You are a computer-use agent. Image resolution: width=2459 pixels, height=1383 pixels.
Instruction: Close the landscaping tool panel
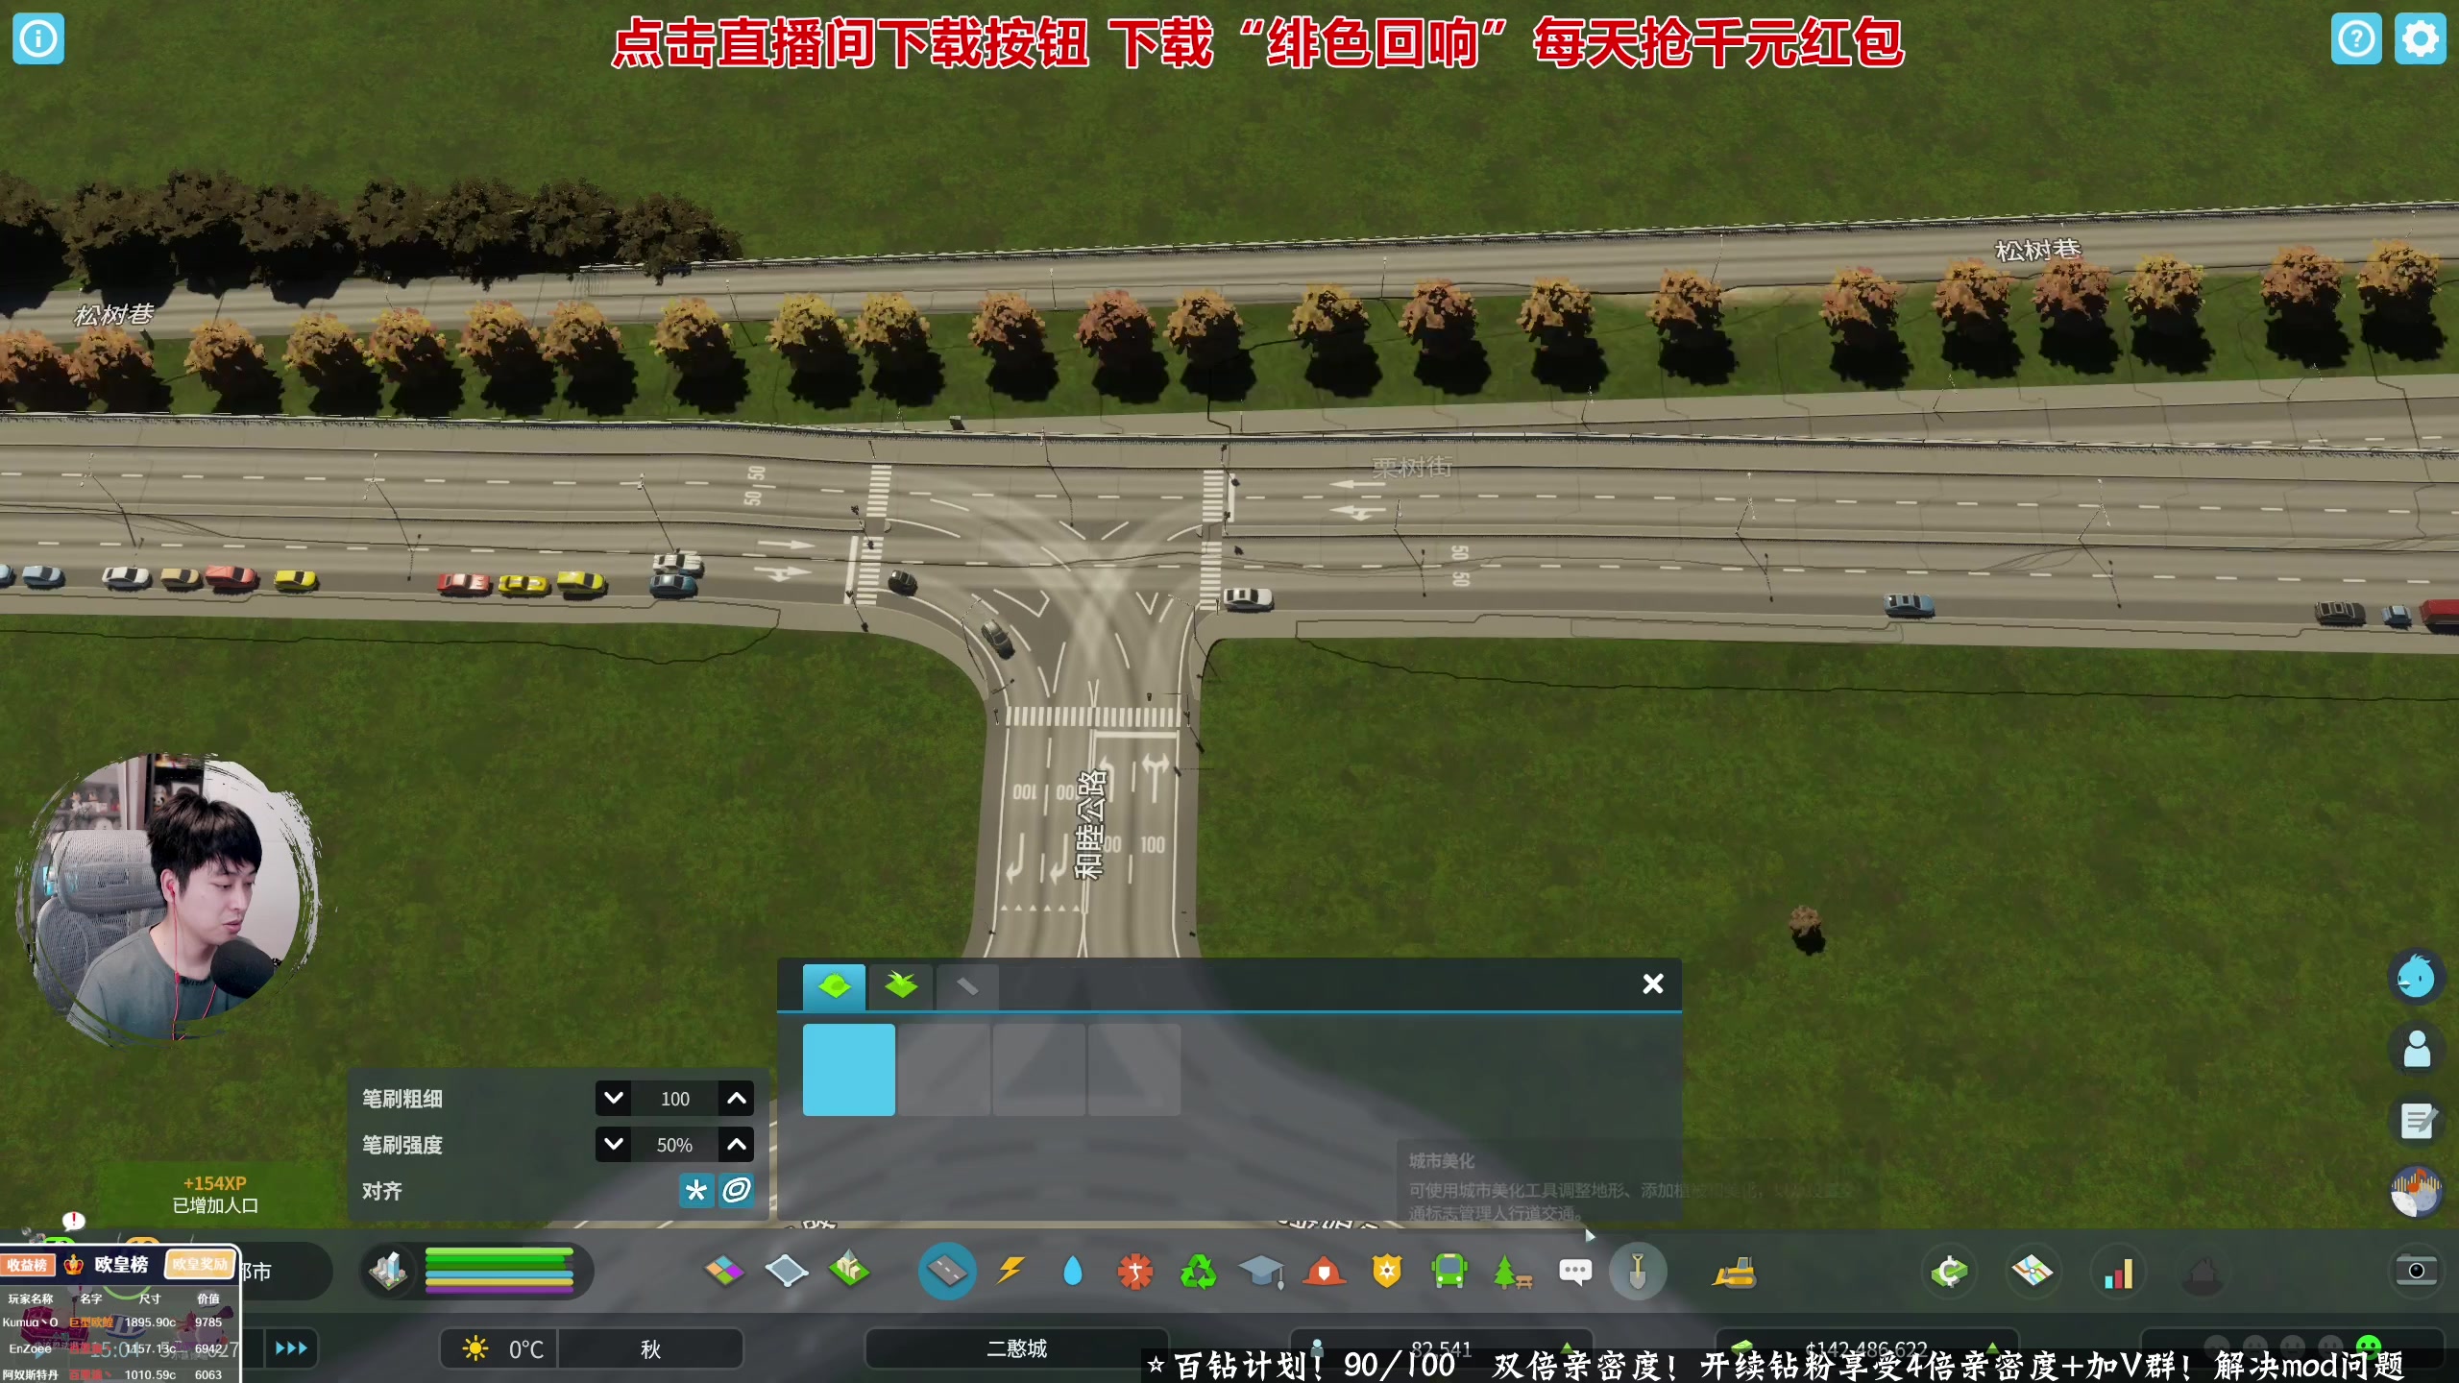tap(1653, 983)
